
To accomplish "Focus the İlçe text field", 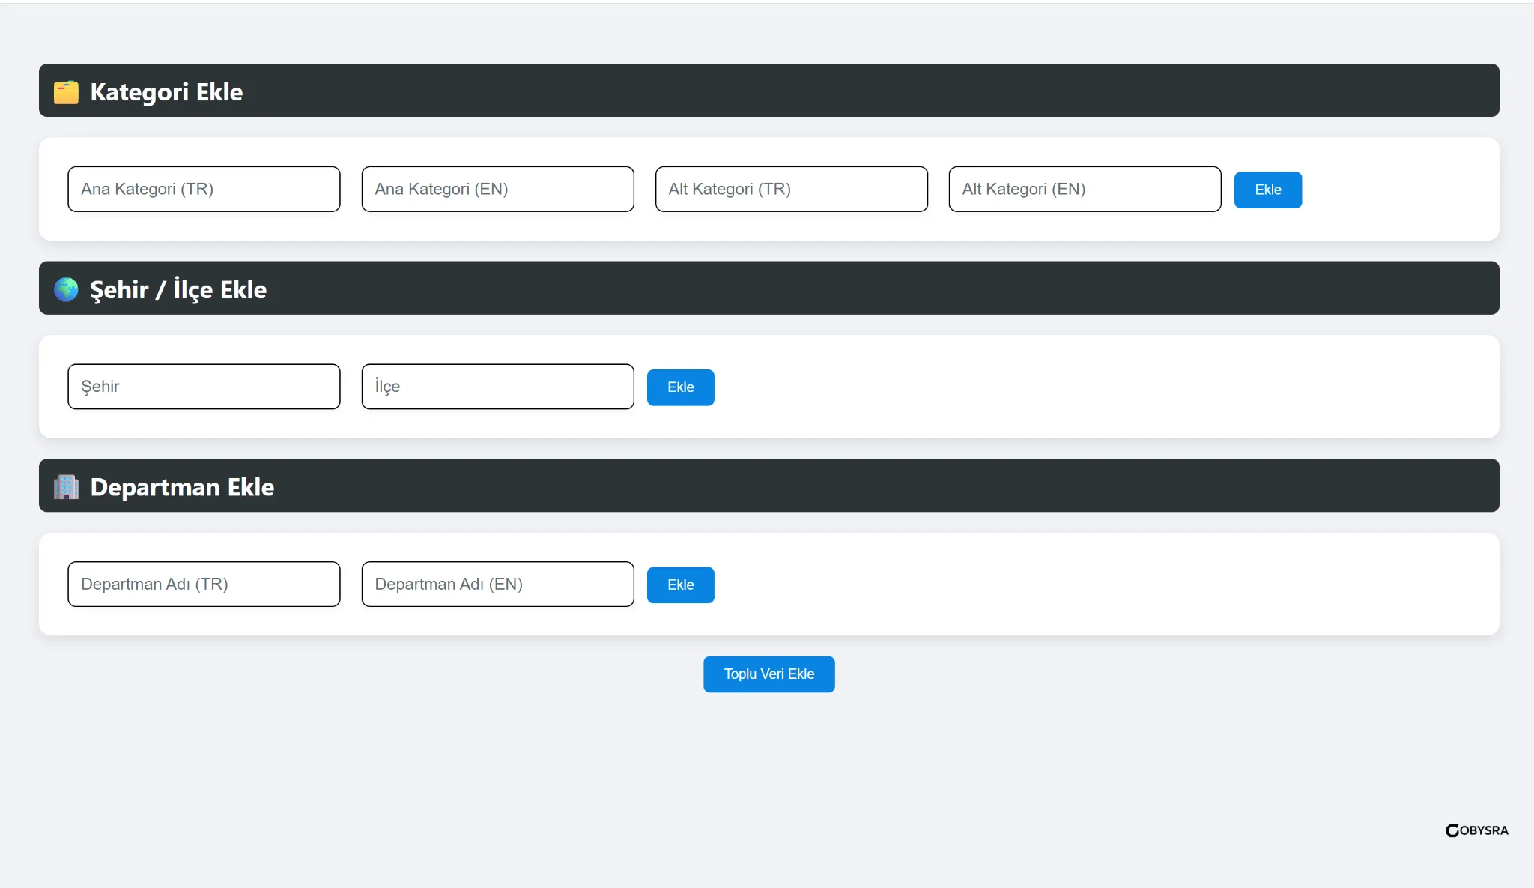I will (497, 387).
